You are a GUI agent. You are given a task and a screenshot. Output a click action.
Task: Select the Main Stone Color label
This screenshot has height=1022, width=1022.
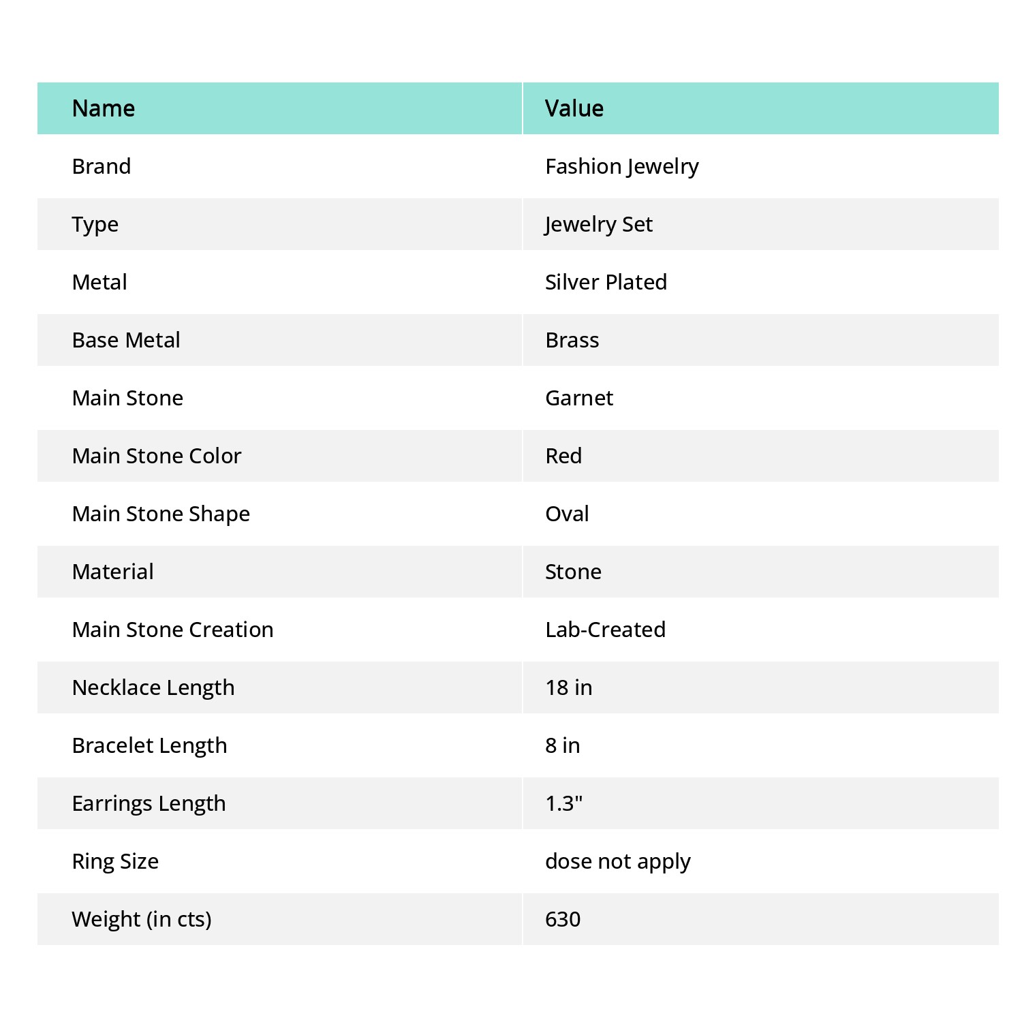[x=157, y=456]
